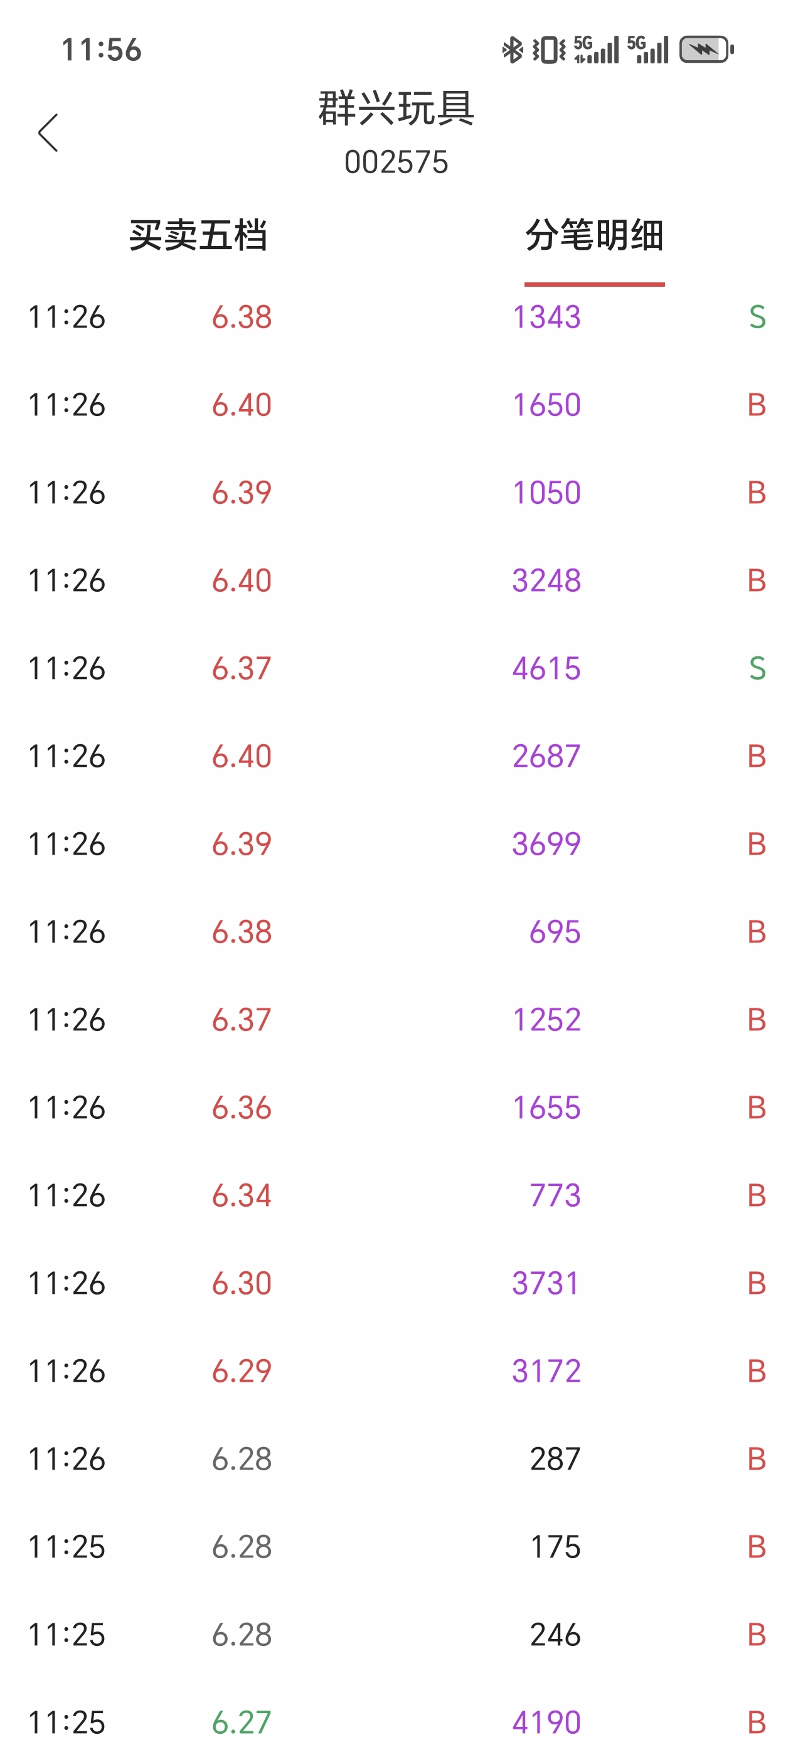Tap the price 6.36 trade row
Viewport: 793px width, 1757px height.
(x=396, y=1108)
